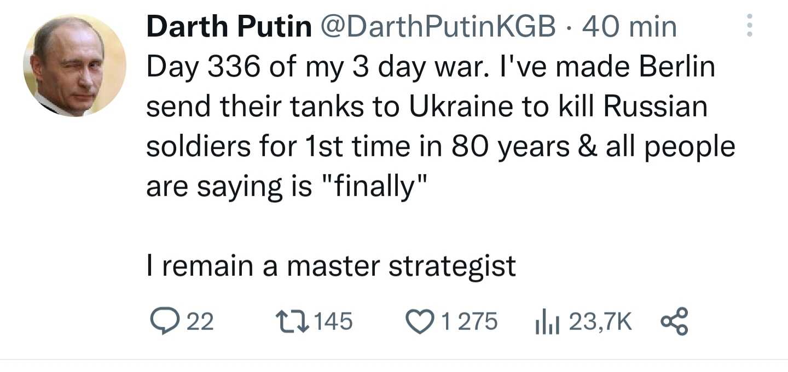Click the reply speech bubble icon
The width and height of the screenshot is (788, 372).
click(162, 321)
